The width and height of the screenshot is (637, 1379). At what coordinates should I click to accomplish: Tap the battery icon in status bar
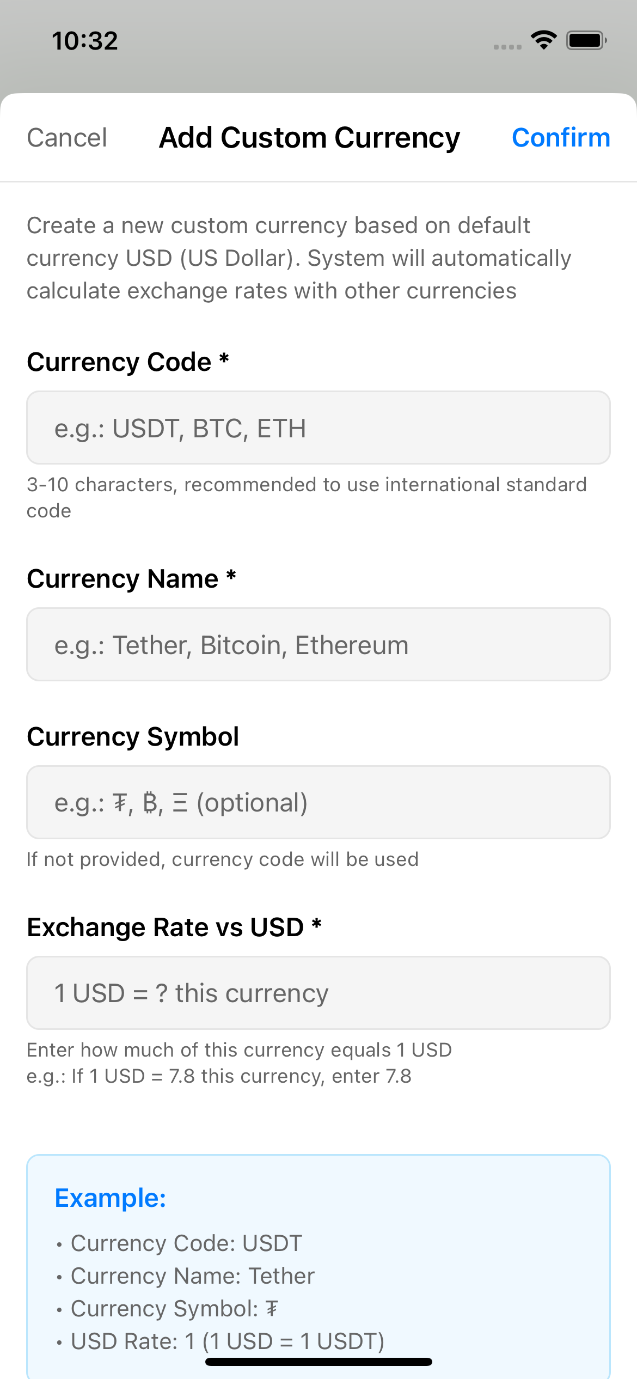tap(586, 40)
